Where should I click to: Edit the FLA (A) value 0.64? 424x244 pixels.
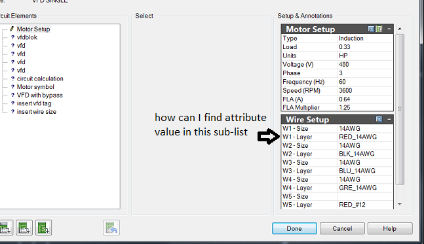(x=365, y=99)
